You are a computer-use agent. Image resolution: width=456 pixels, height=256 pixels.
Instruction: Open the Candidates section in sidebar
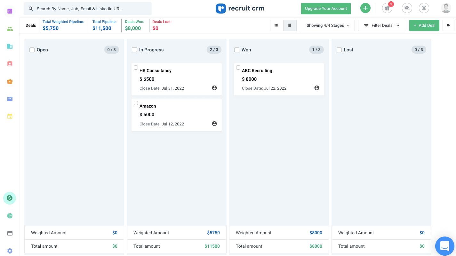coord(10,29)
